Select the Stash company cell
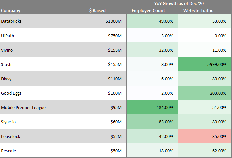This screenshot has height=158, width=232. (41, 64)
